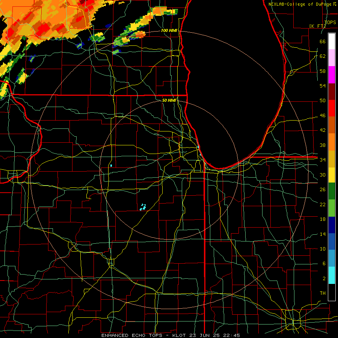The width and height of the screenshot is (338, 338).
Task: Click the "30" legend value
Action: (323, 175)
